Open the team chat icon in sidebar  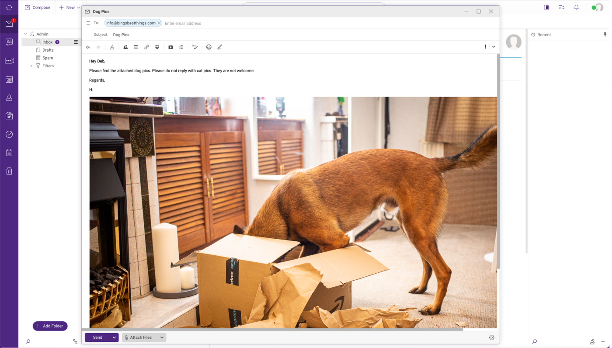coord(9,42)
